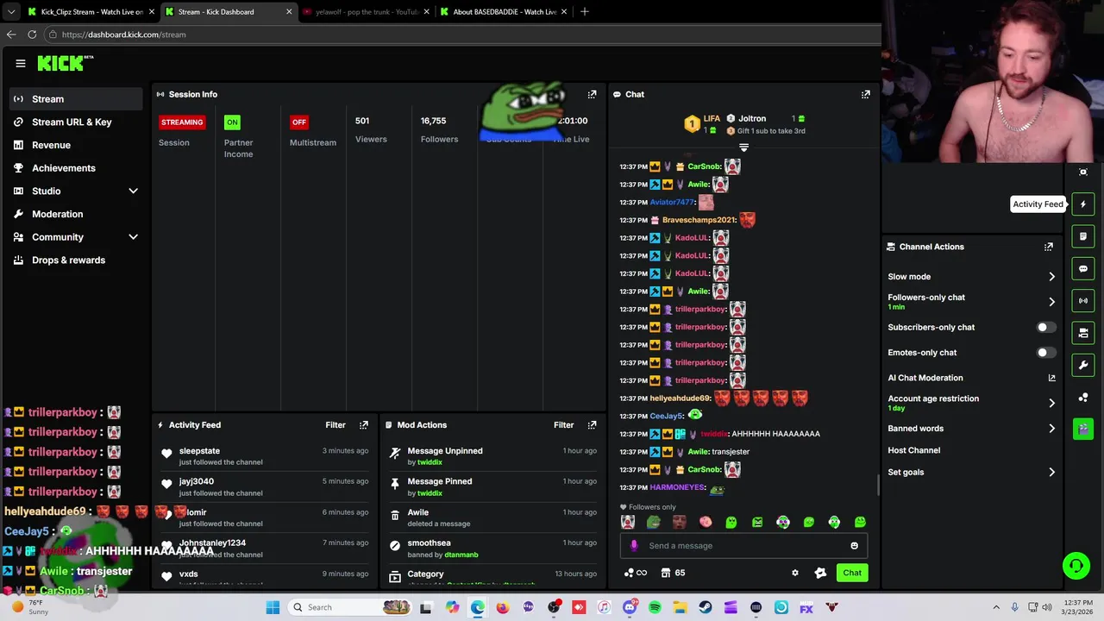Click the chat bubble icon in right sidebar
Image resolution: width=1104 pixels, height=621 pixels.
point(1083,268)
